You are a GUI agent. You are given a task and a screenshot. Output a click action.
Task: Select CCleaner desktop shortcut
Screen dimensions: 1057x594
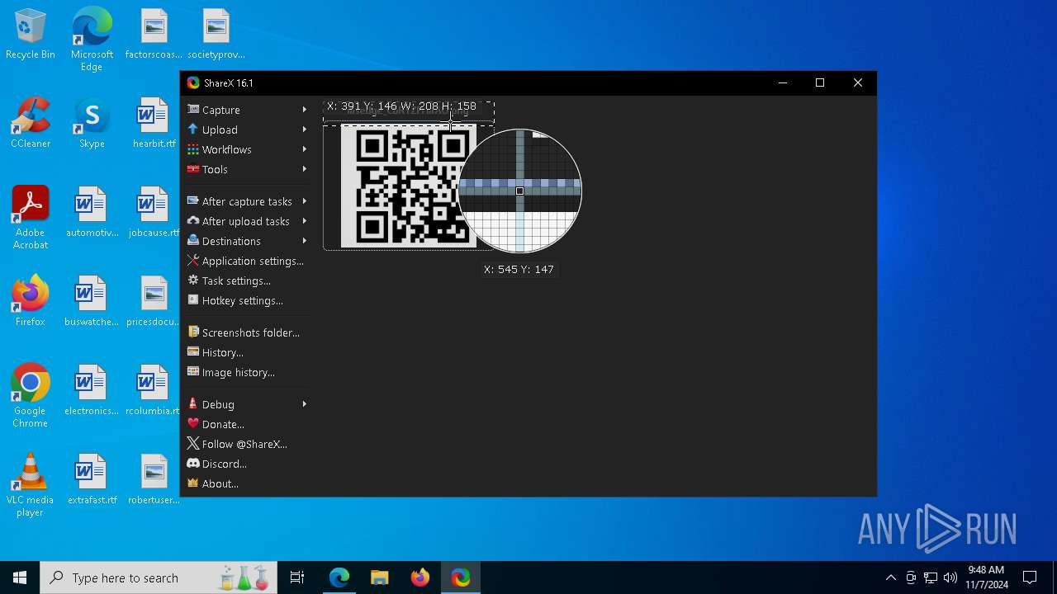pos(31,124)
